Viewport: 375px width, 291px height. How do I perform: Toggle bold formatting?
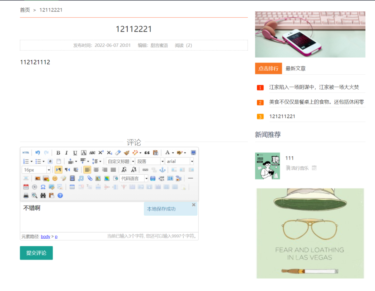point(58,153)
